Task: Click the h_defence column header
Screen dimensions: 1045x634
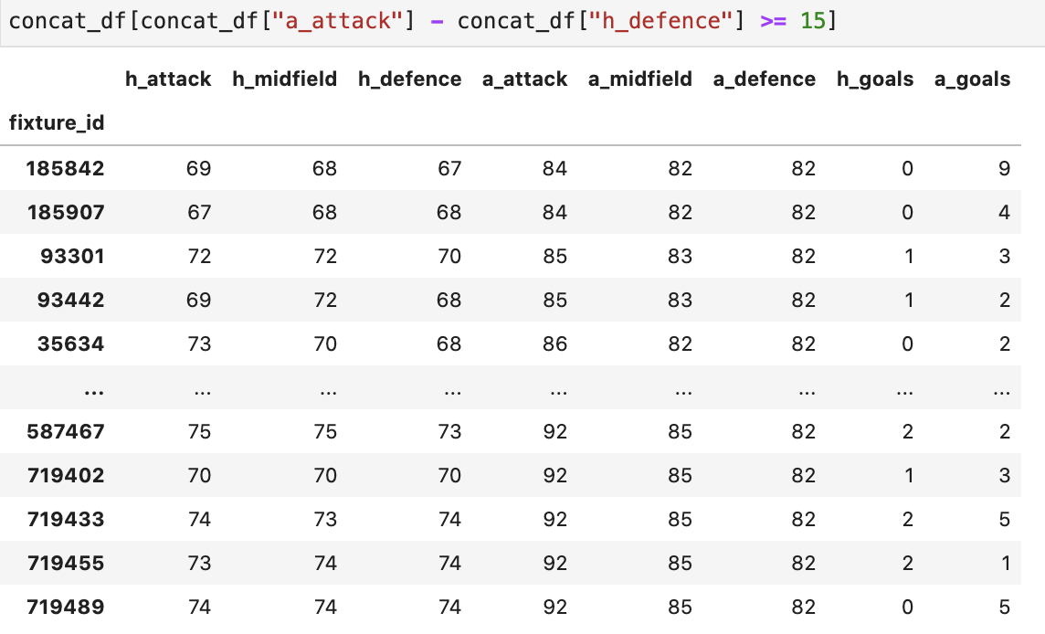Action: (x=410, y=79)
